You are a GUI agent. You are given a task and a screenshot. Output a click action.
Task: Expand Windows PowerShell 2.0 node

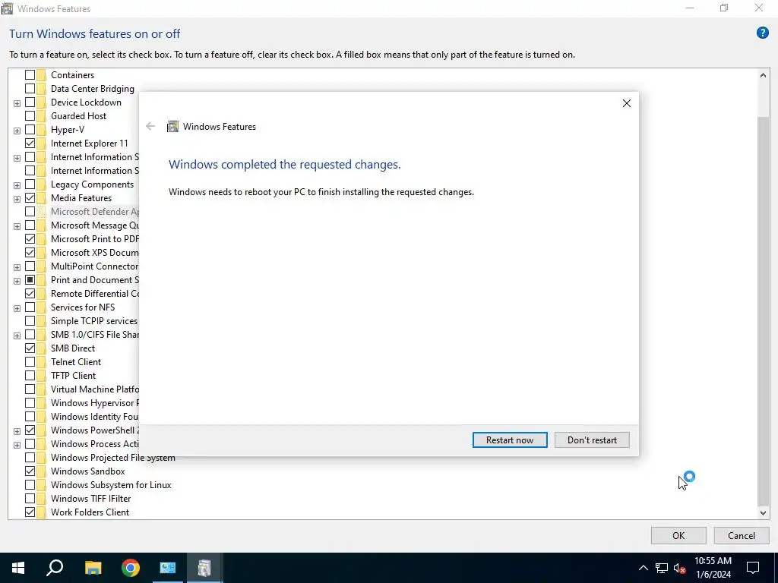click(17, 431)
